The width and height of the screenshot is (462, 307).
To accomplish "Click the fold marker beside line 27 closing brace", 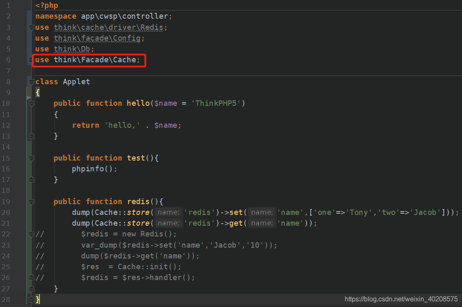I will (x=31, y=288).
